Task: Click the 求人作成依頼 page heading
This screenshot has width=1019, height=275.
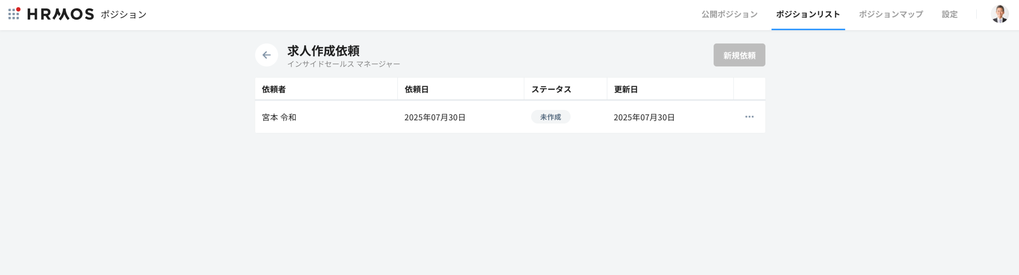Action: (323, 51)
